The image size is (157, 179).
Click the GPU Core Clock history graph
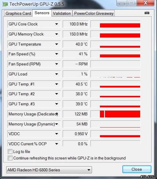coord(115,24)
